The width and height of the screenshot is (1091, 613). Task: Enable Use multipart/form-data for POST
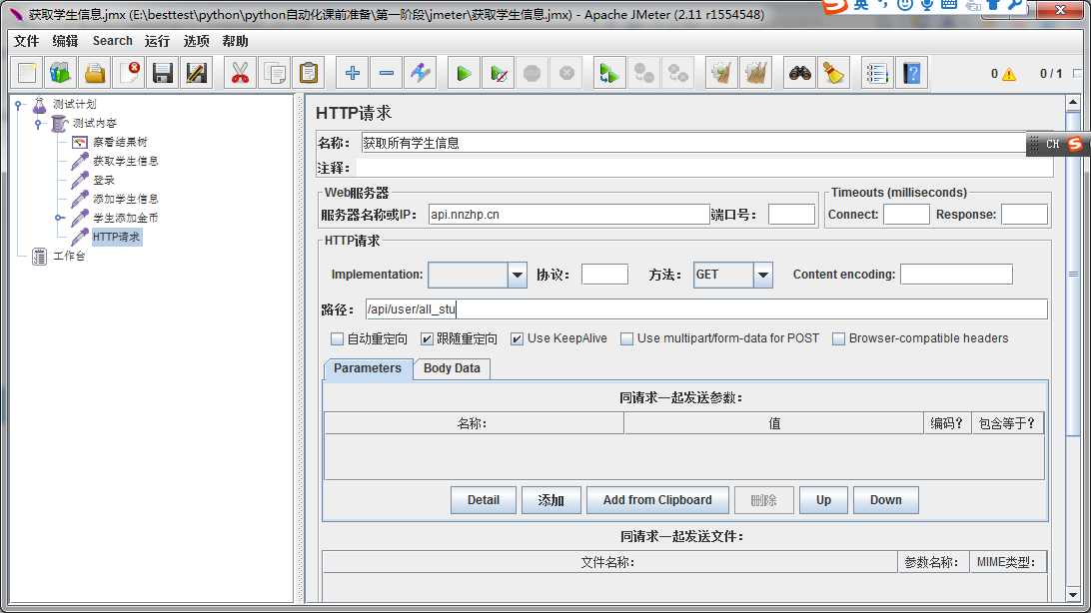tap(626, 338)
